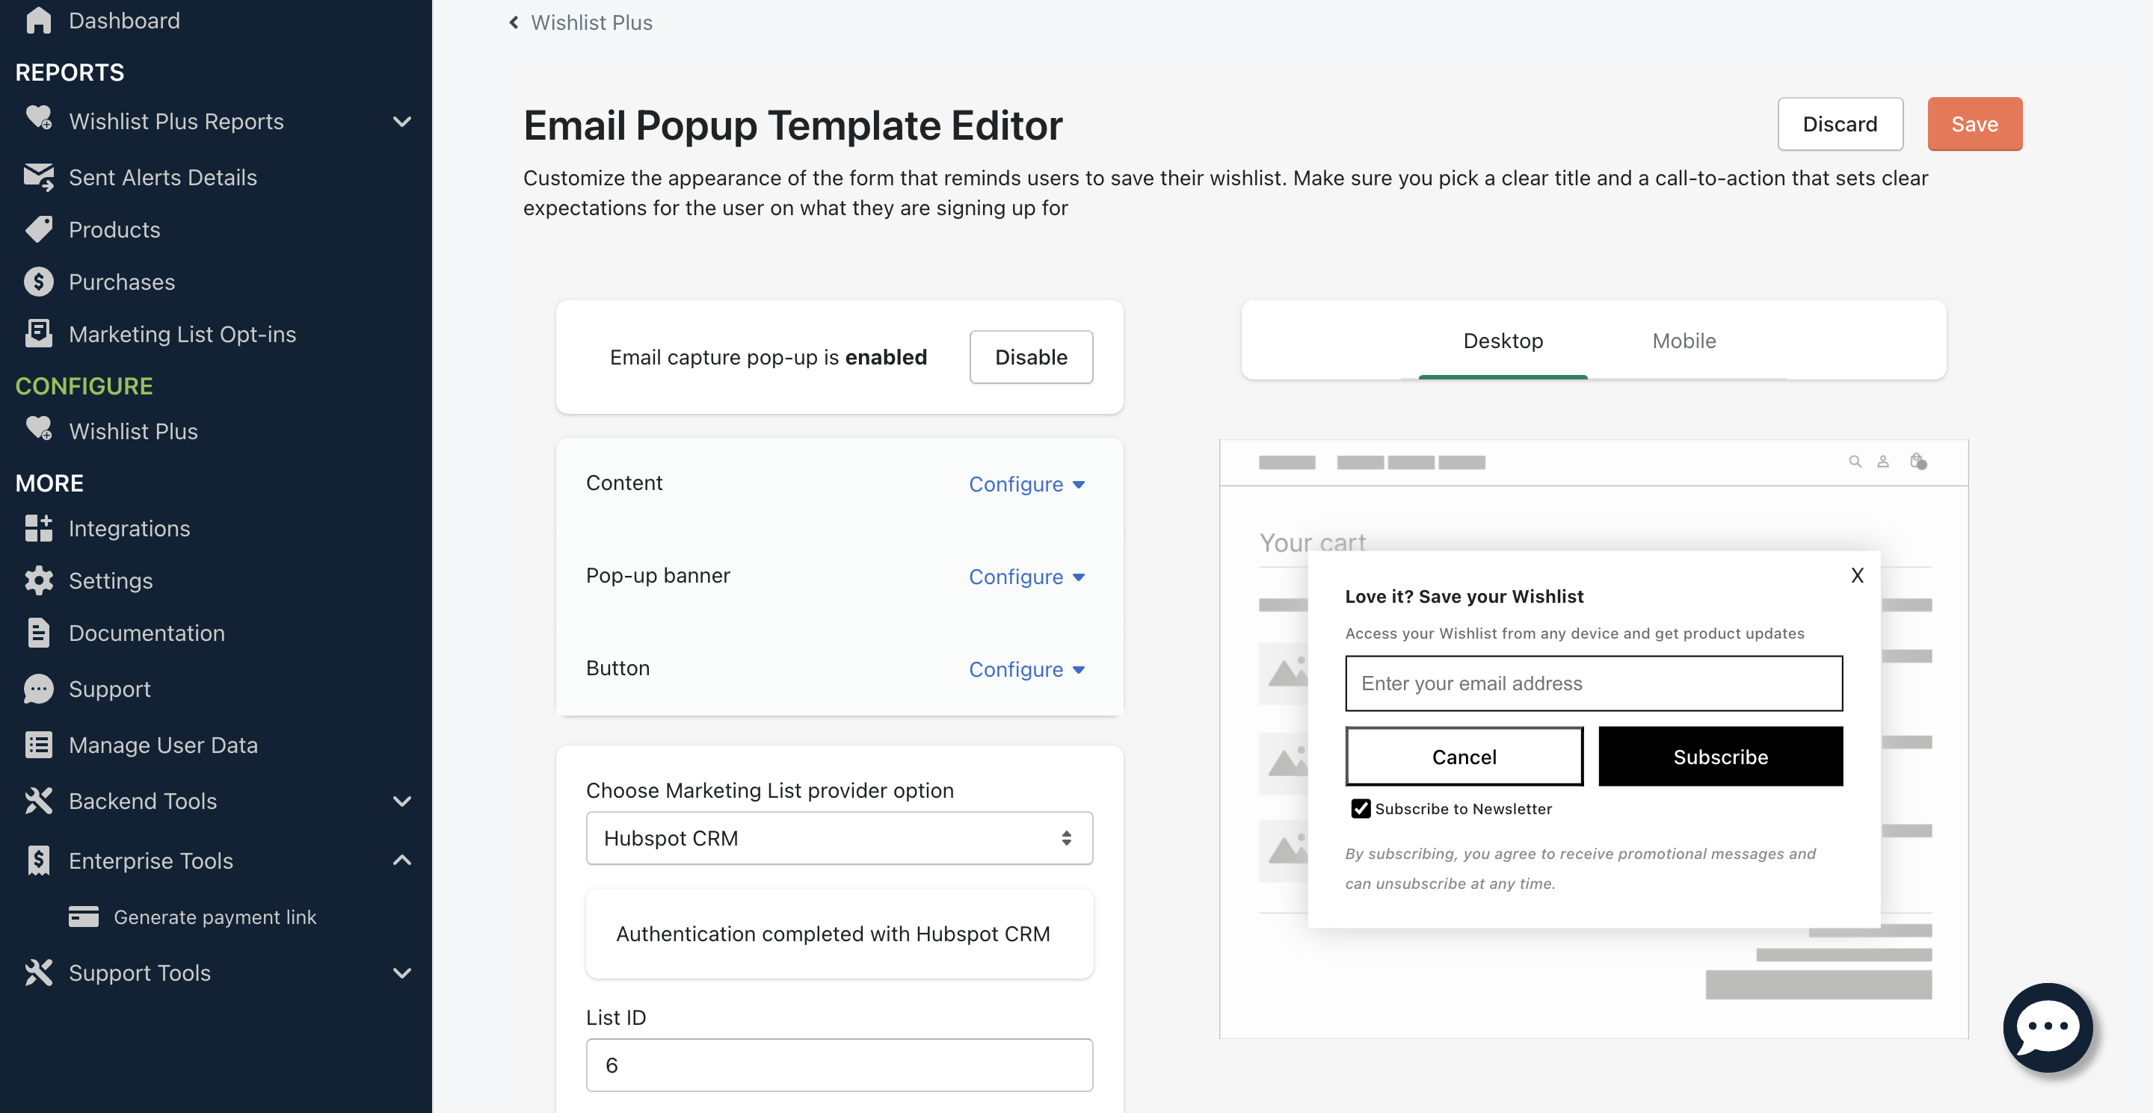
Task: Click the orange Save button
Action: 1974,125
